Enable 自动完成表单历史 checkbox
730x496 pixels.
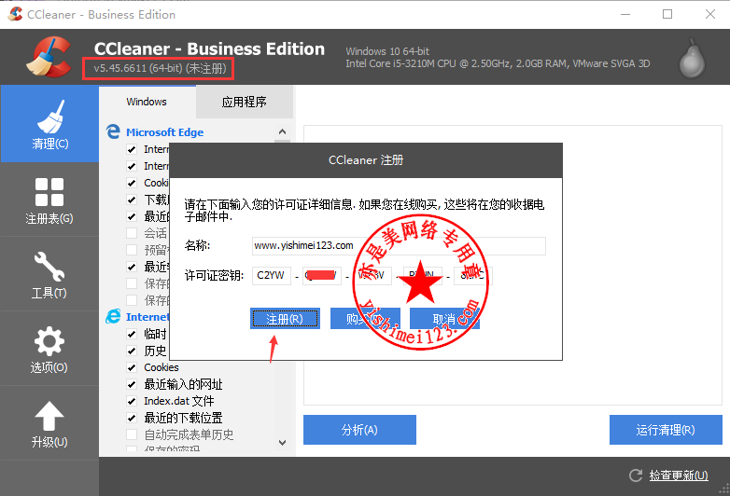point(132,434)
